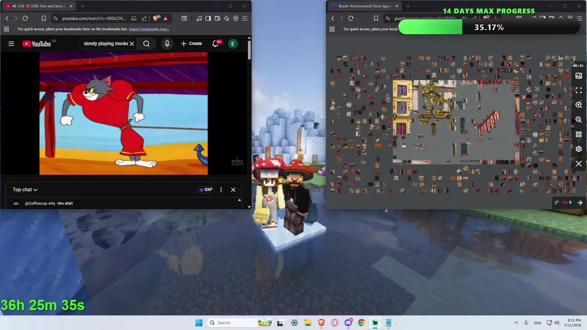
Task: Expand puzzle panel arrow next to Me: 0
Action: coord(580,203)
